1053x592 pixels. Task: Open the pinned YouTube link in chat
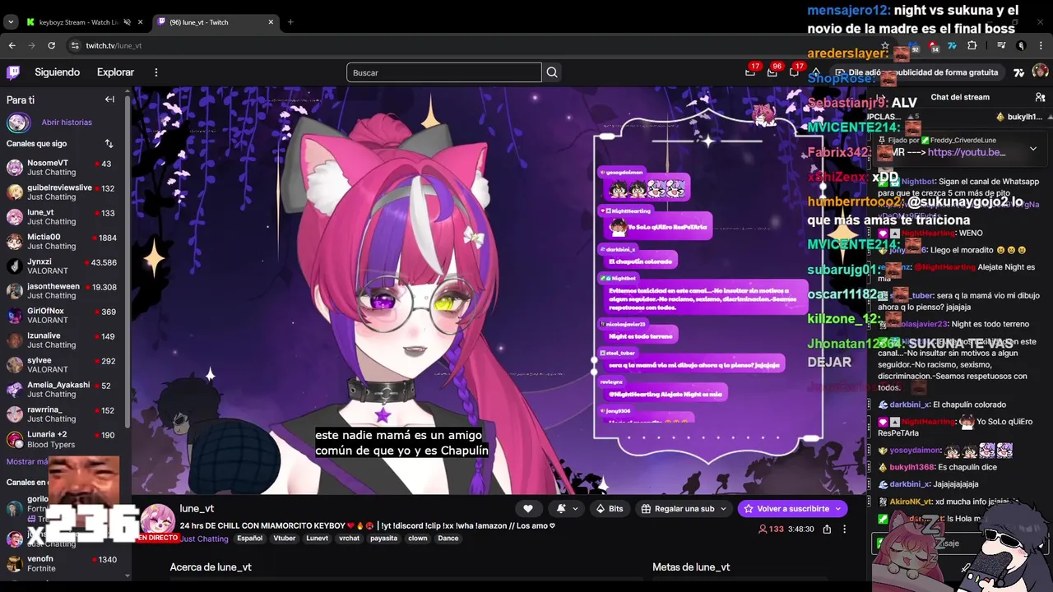[x=966, y=152]
